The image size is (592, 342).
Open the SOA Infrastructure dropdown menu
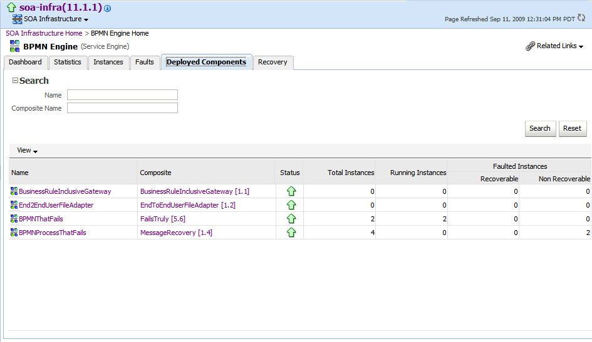click(x=56, y=19)
